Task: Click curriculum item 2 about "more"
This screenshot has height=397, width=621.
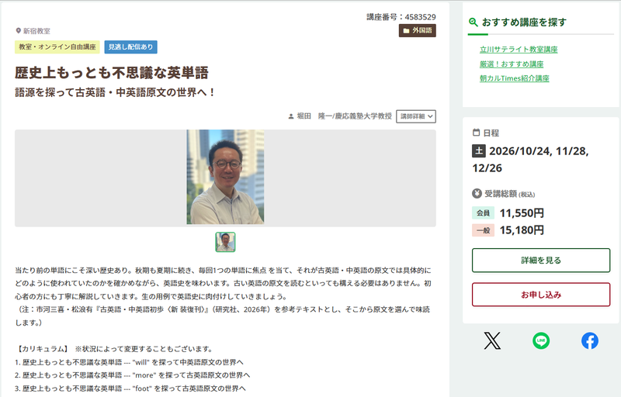Action: (132, 375)
